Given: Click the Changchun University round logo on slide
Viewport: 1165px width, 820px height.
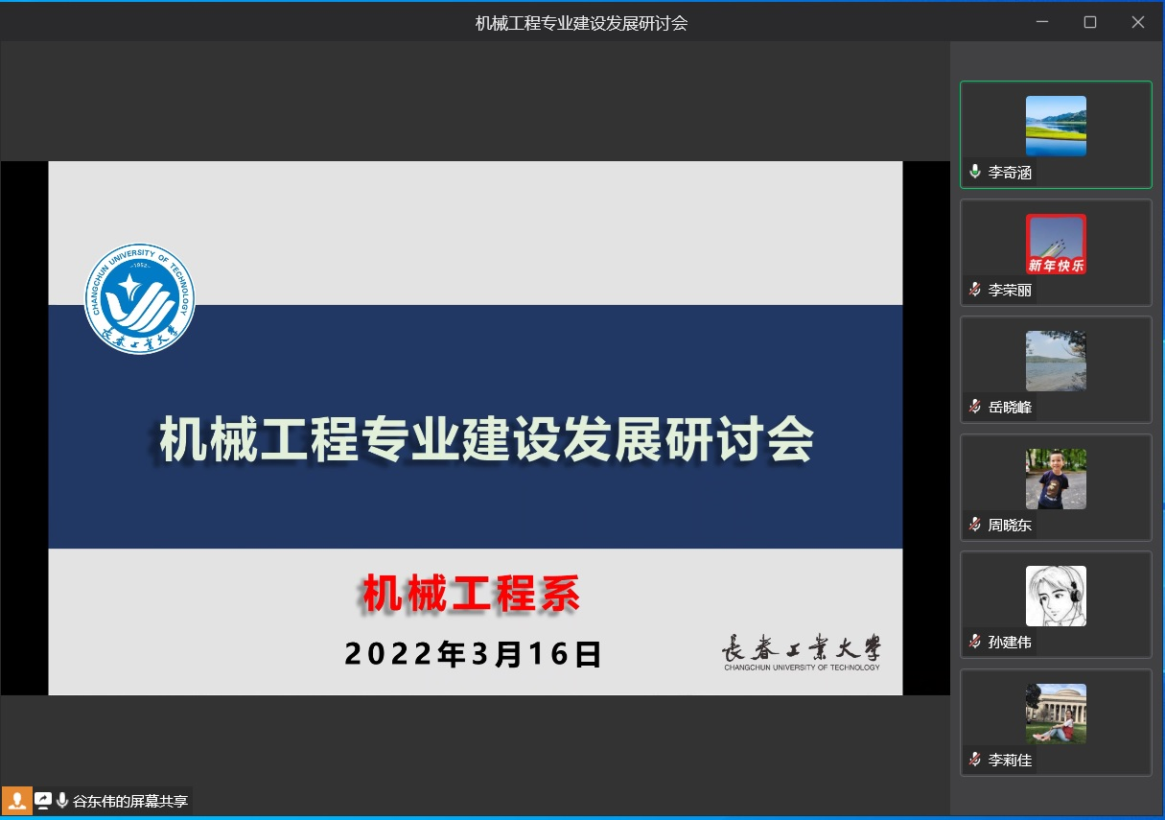Looking at the screenshot, I should point(139,298).
